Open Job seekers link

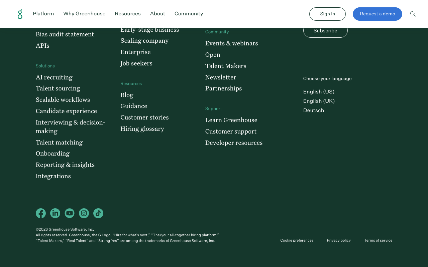click(136, 63)
